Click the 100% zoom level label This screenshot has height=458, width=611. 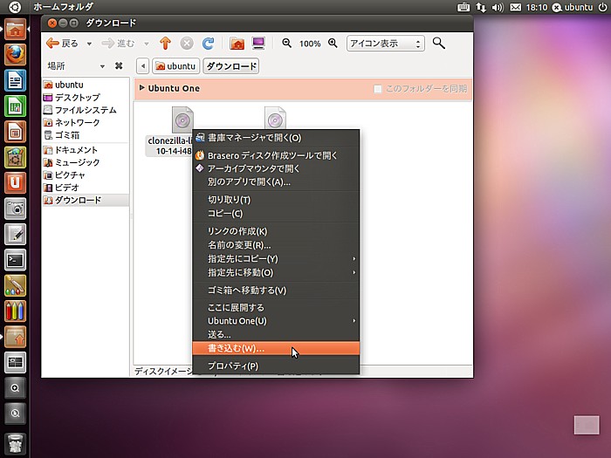pyautogui.click(x=310, y=44)
